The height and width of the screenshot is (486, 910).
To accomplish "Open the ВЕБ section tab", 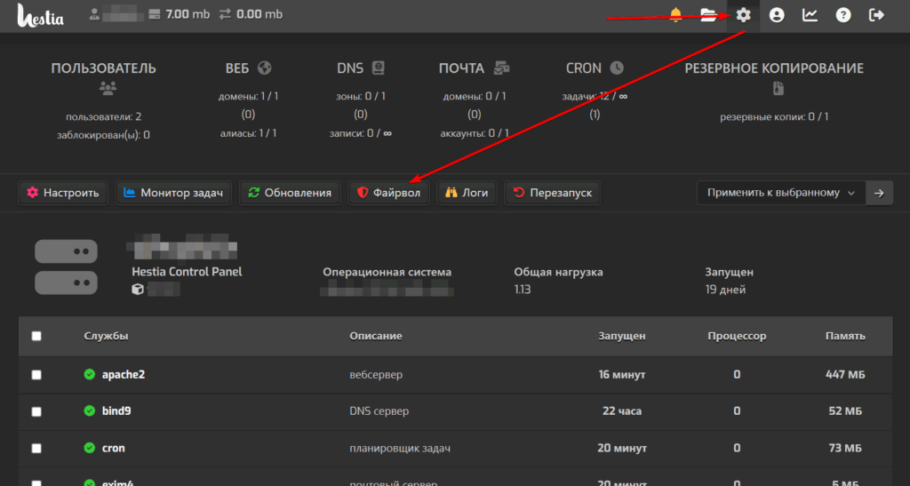I will click(x=247, y=68).
